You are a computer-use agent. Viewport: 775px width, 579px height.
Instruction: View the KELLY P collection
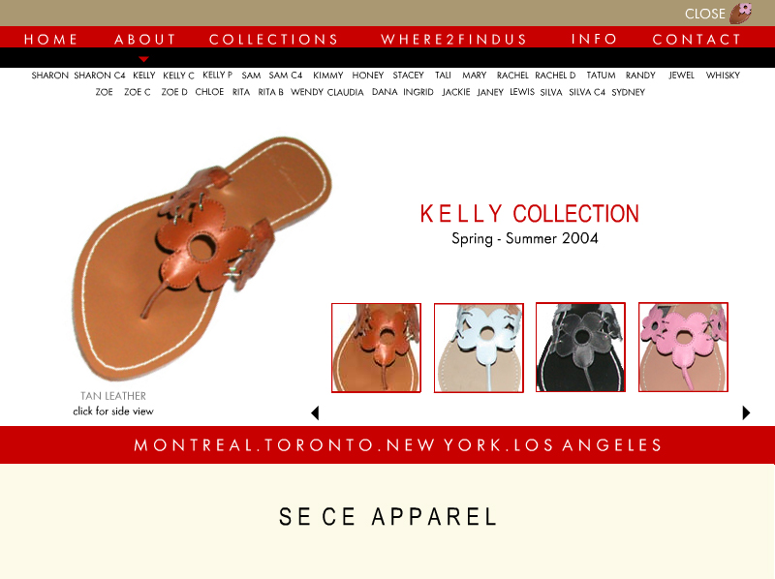217,76
